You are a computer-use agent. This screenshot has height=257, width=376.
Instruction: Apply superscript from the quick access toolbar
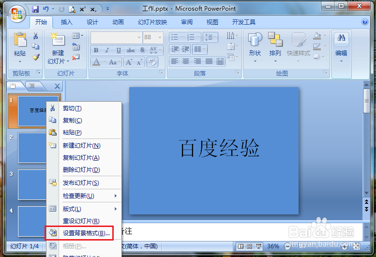coord(83,9)
